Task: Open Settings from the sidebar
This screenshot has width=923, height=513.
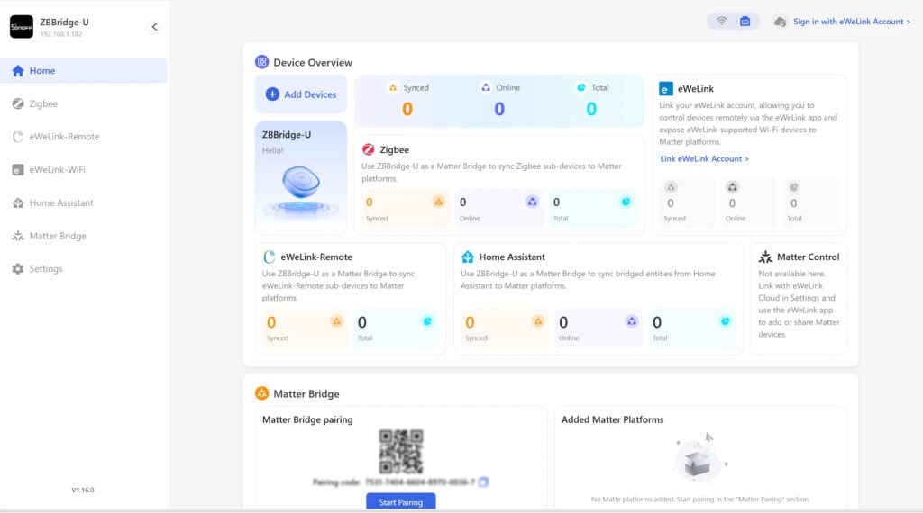Action: [84, 268]
